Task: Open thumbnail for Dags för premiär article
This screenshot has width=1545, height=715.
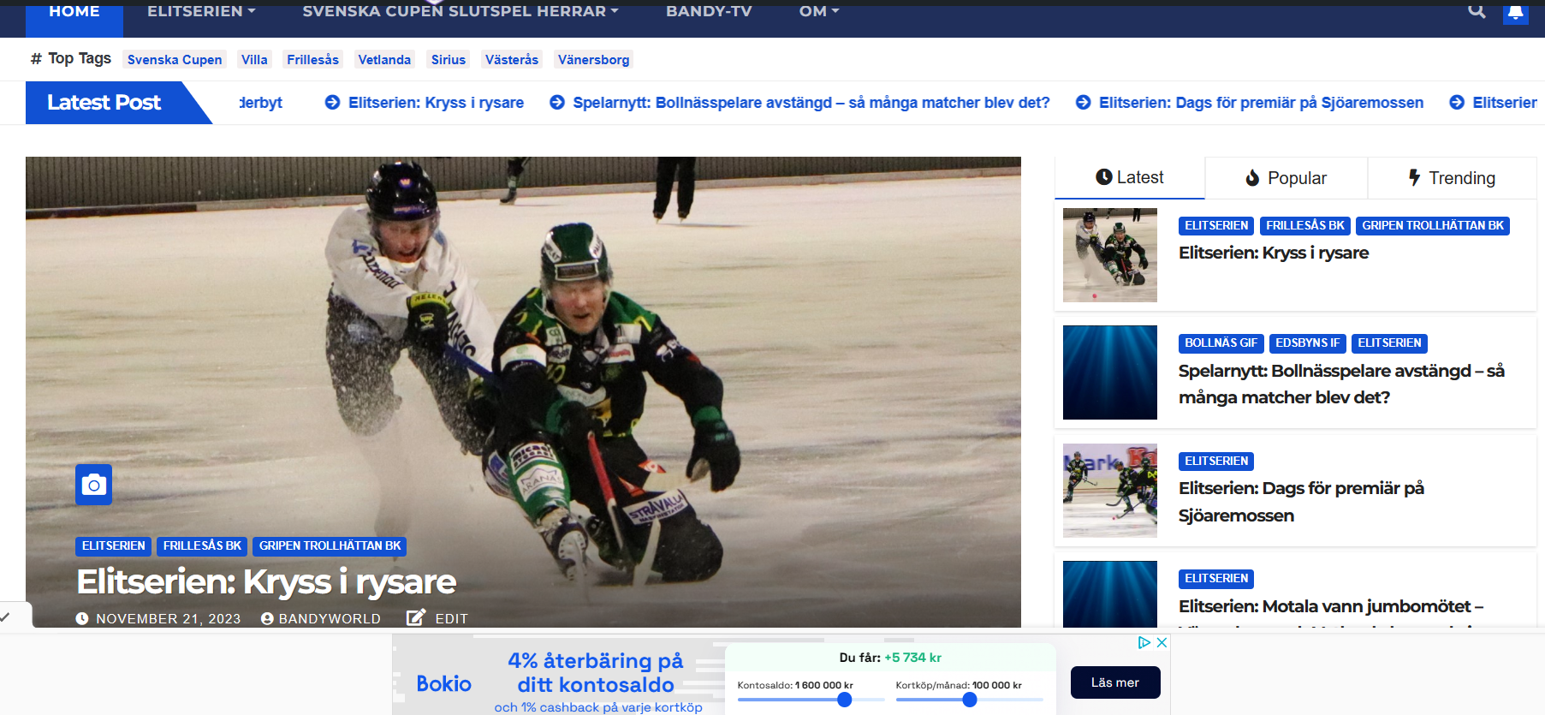Action: [1109, 491]
